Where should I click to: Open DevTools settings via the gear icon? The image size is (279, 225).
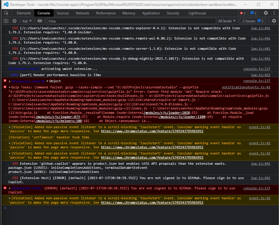click(x=266, y=13)
